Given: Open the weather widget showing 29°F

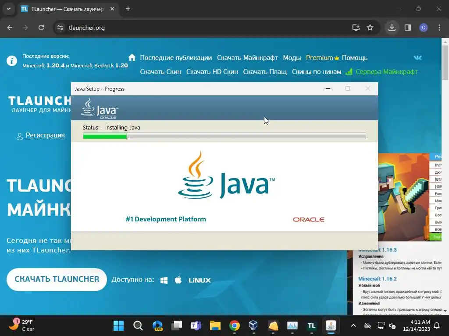Looking at the screenshot, I should (21, 325).
